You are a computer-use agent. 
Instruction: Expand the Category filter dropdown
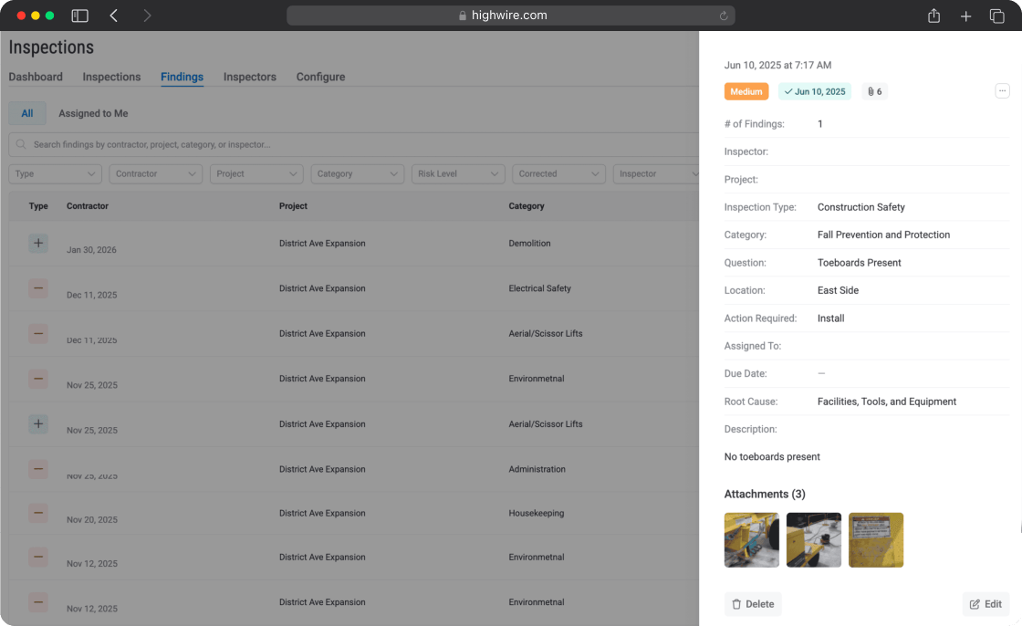[357, 174]
